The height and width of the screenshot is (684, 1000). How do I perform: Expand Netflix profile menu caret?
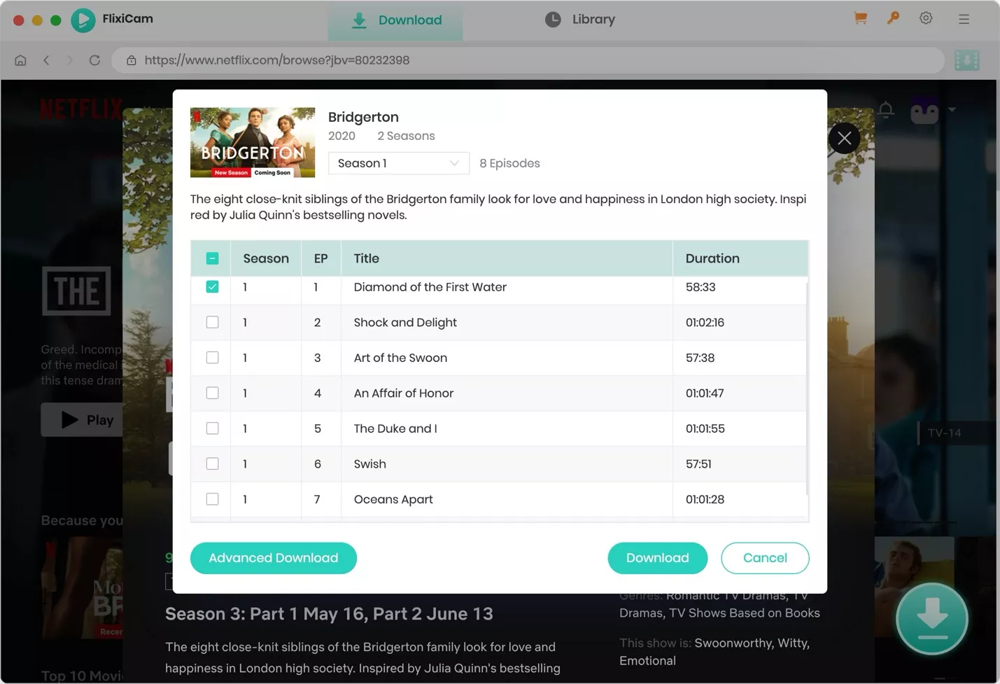pyautogui.click(x=952, y=110)
